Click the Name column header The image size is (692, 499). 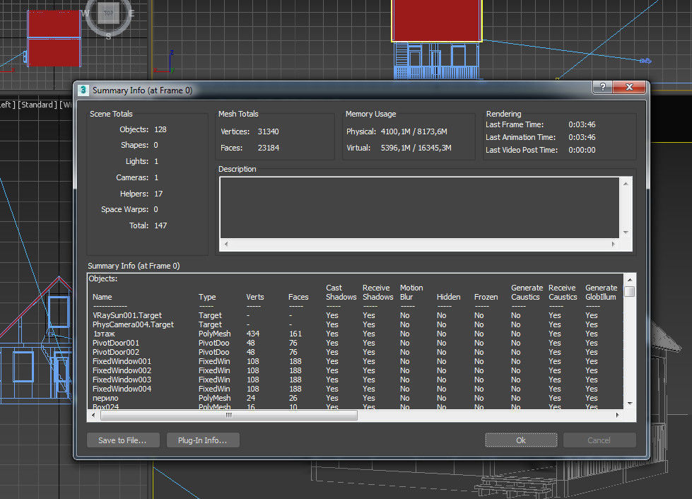click(x=102, y=297)
